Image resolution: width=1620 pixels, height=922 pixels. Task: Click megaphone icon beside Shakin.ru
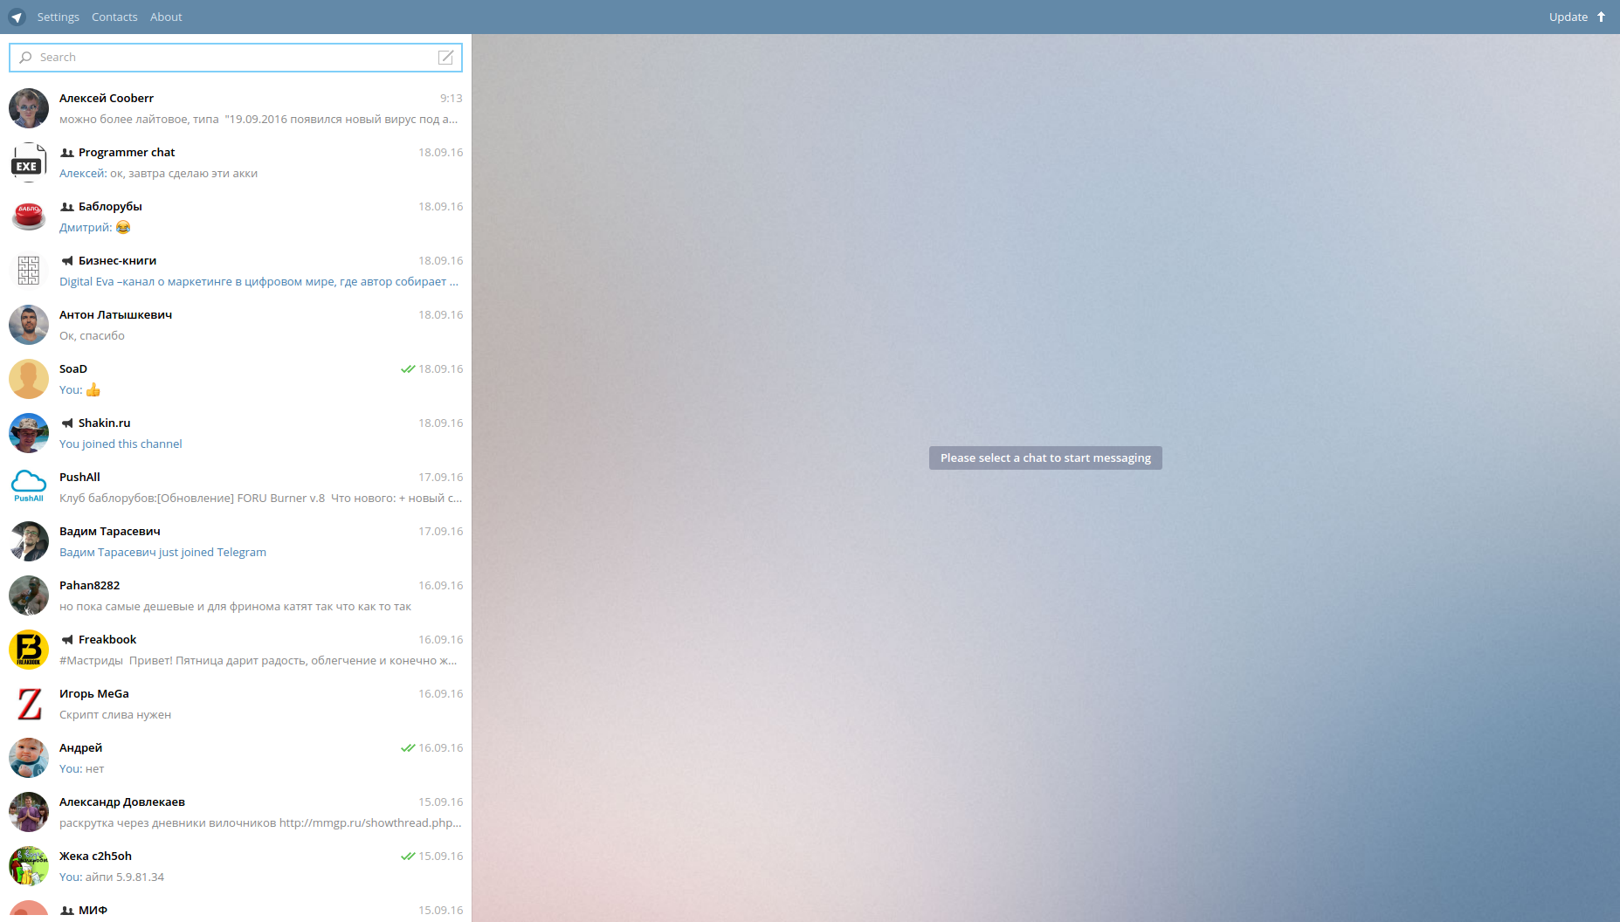pos(67,423)
